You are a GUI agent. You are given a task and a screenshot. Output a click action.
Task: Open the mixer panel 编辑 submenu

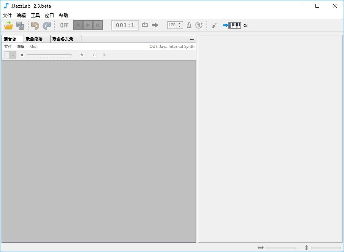(x=21, y=46)
